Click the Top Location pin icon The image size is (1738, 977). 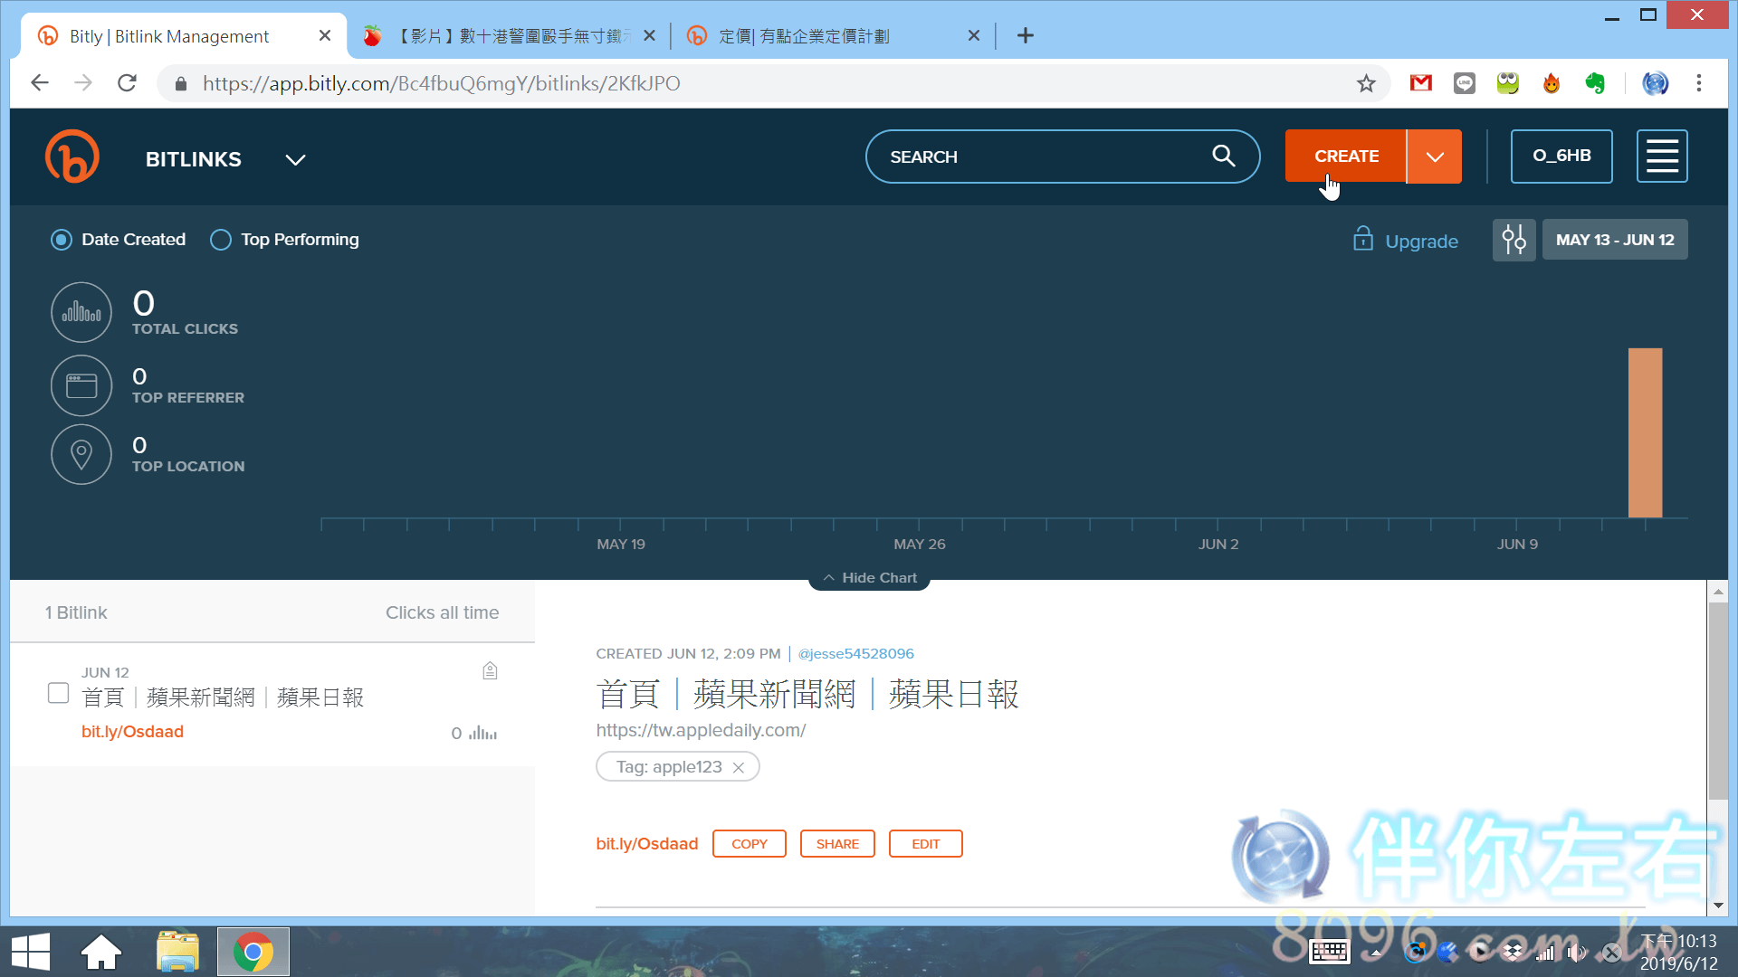pyautogui.click(x=81, y=454)
